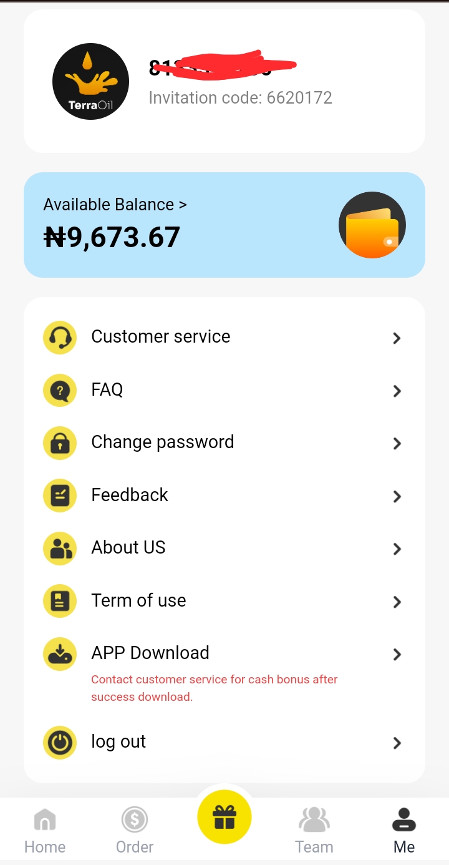Open the orange wallet icon
Image resolution: width=449 pixels, height=865 pixels.
[372, 225]
